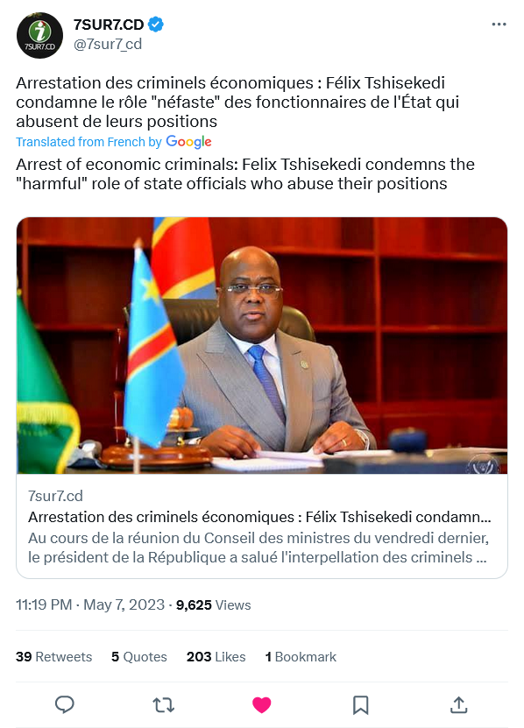Toggle the bookmark icon

pyautogui.click(x=360, y=705)
